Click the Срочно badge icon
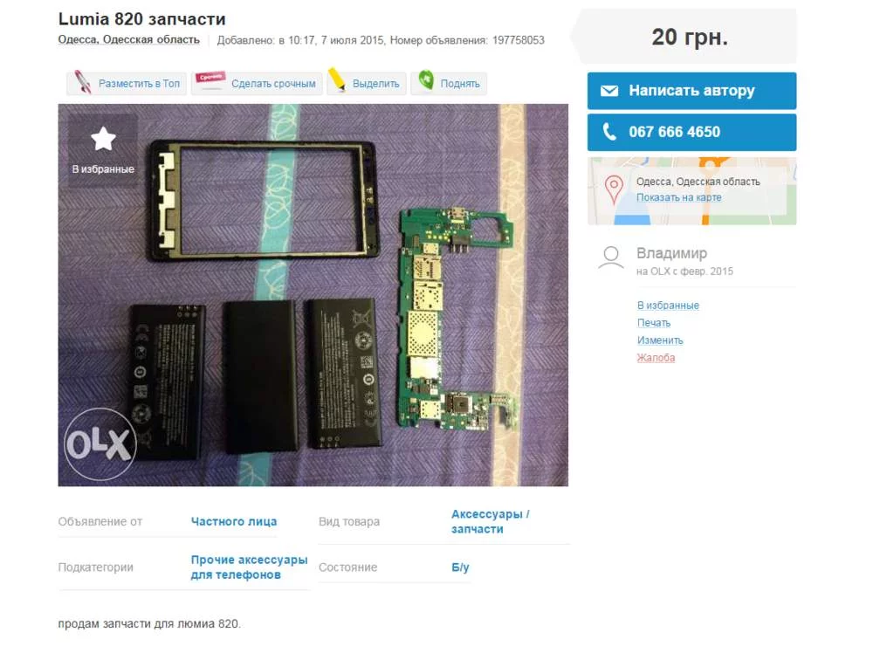The image size is (873, 646). tap(210, 79)
